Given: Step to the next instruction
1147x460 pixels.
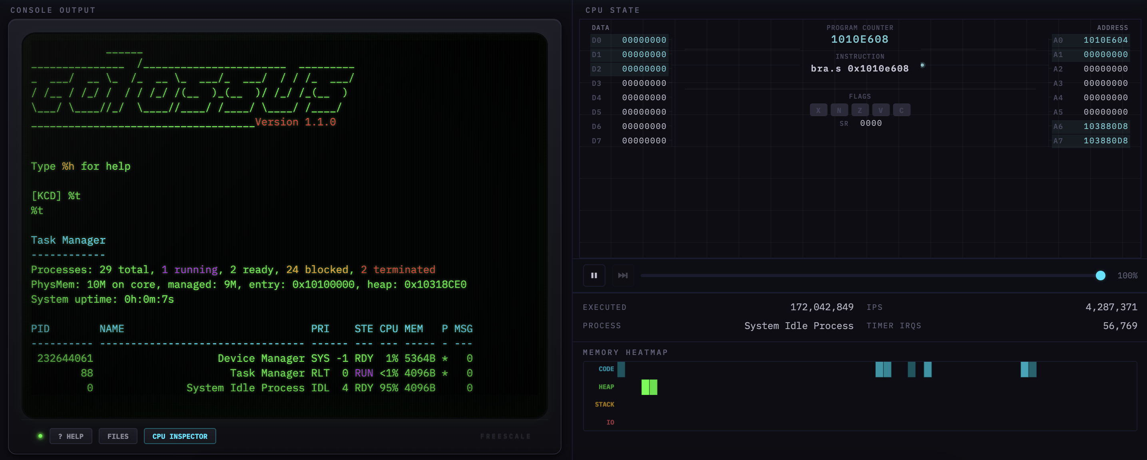Looking at the screenshot, I should tap(623, 276).
